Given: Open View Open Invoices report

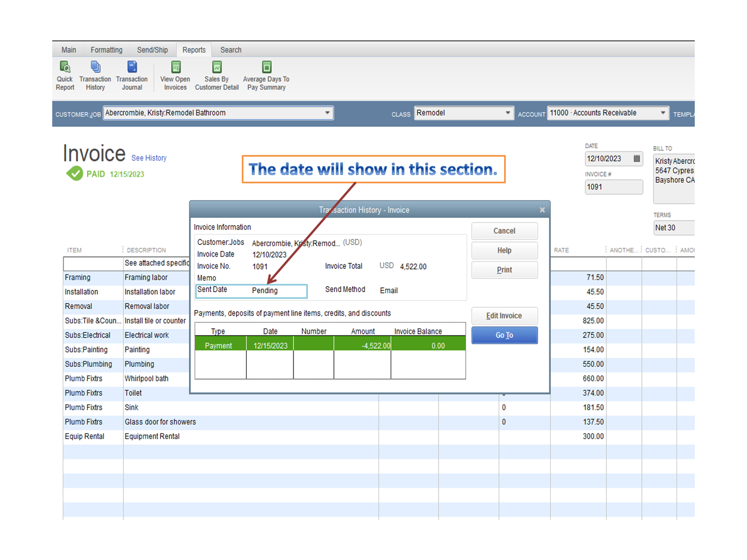Looking at the screenshot, I should point(175,75).
